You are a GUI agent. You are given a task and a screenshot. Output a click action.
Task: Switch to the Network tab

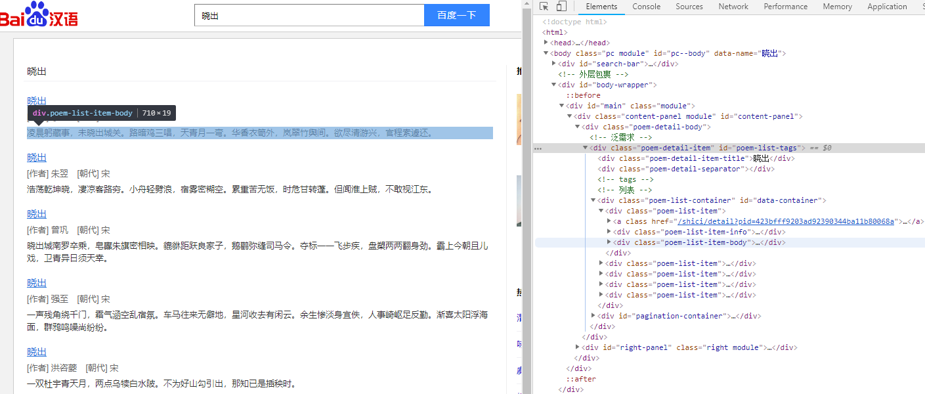[733, 7]
